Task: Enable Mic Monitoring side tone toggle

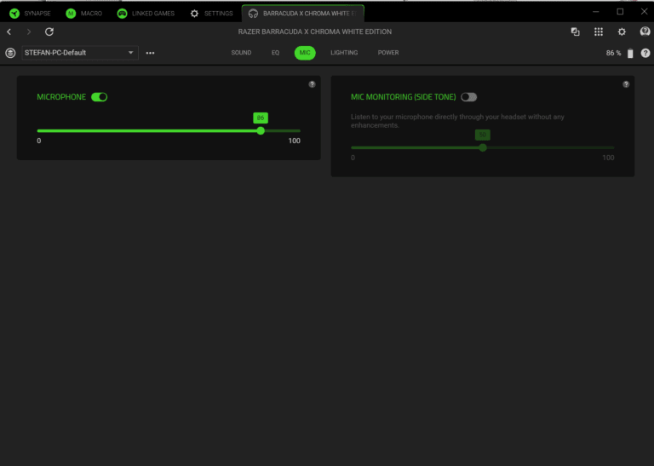Action: (x=469, y=97)
